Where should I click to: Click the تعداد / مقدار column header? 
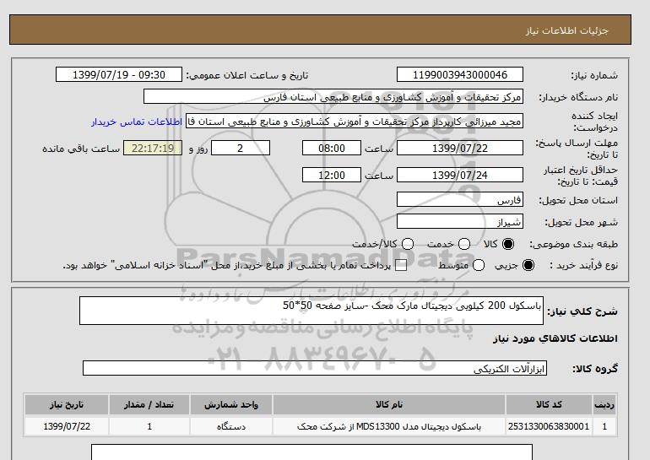click(149, 405)
